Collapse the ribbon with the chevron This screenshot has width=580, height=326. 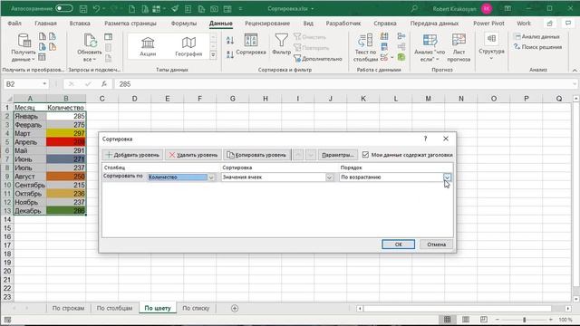[575, 70]
